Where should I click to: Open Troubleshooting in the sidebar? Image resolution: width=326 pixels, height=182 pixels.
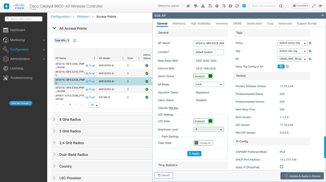click(24, 78)
